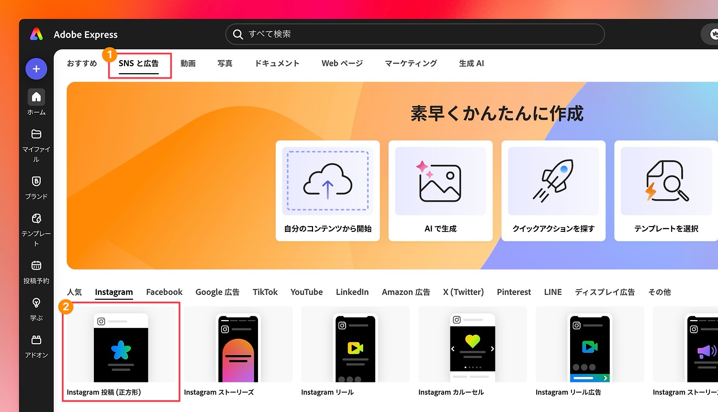Viewport: 718px width, 412px height.
Task: Open My Files folder icon
Action: point(36,134)
